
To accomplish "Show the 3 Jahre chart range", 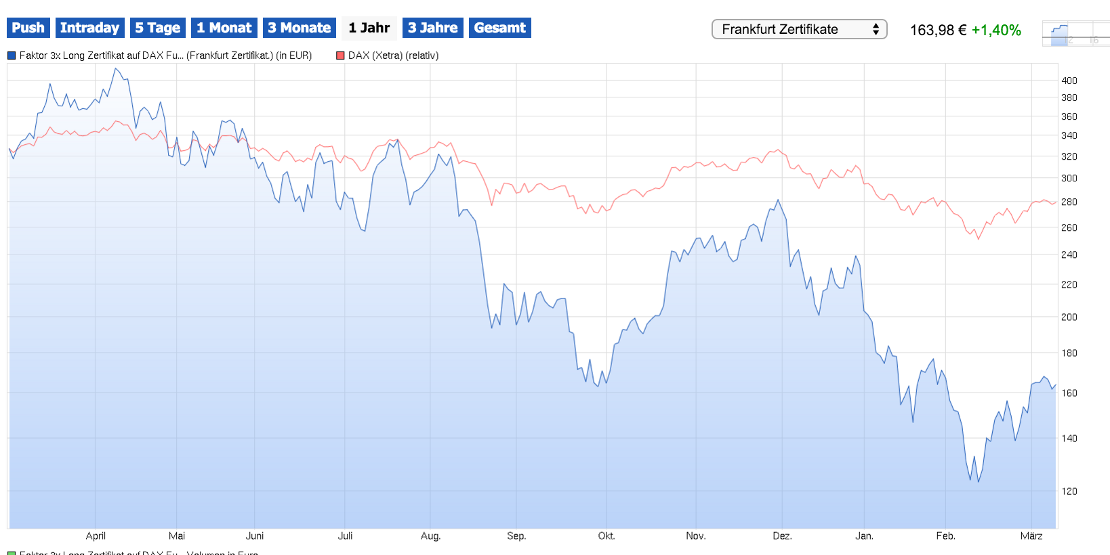I will coord(432,28).
